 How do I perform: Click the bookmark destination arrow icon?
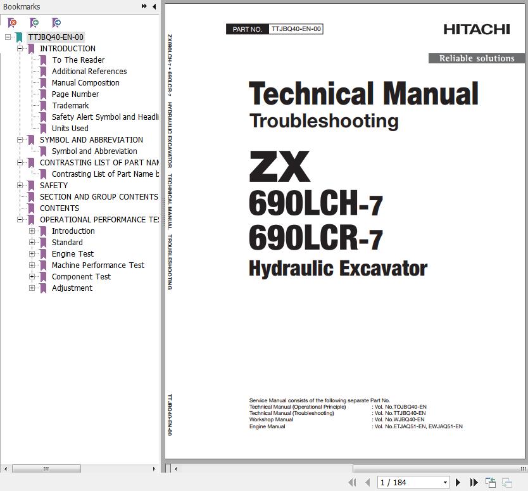click(56, 23)
